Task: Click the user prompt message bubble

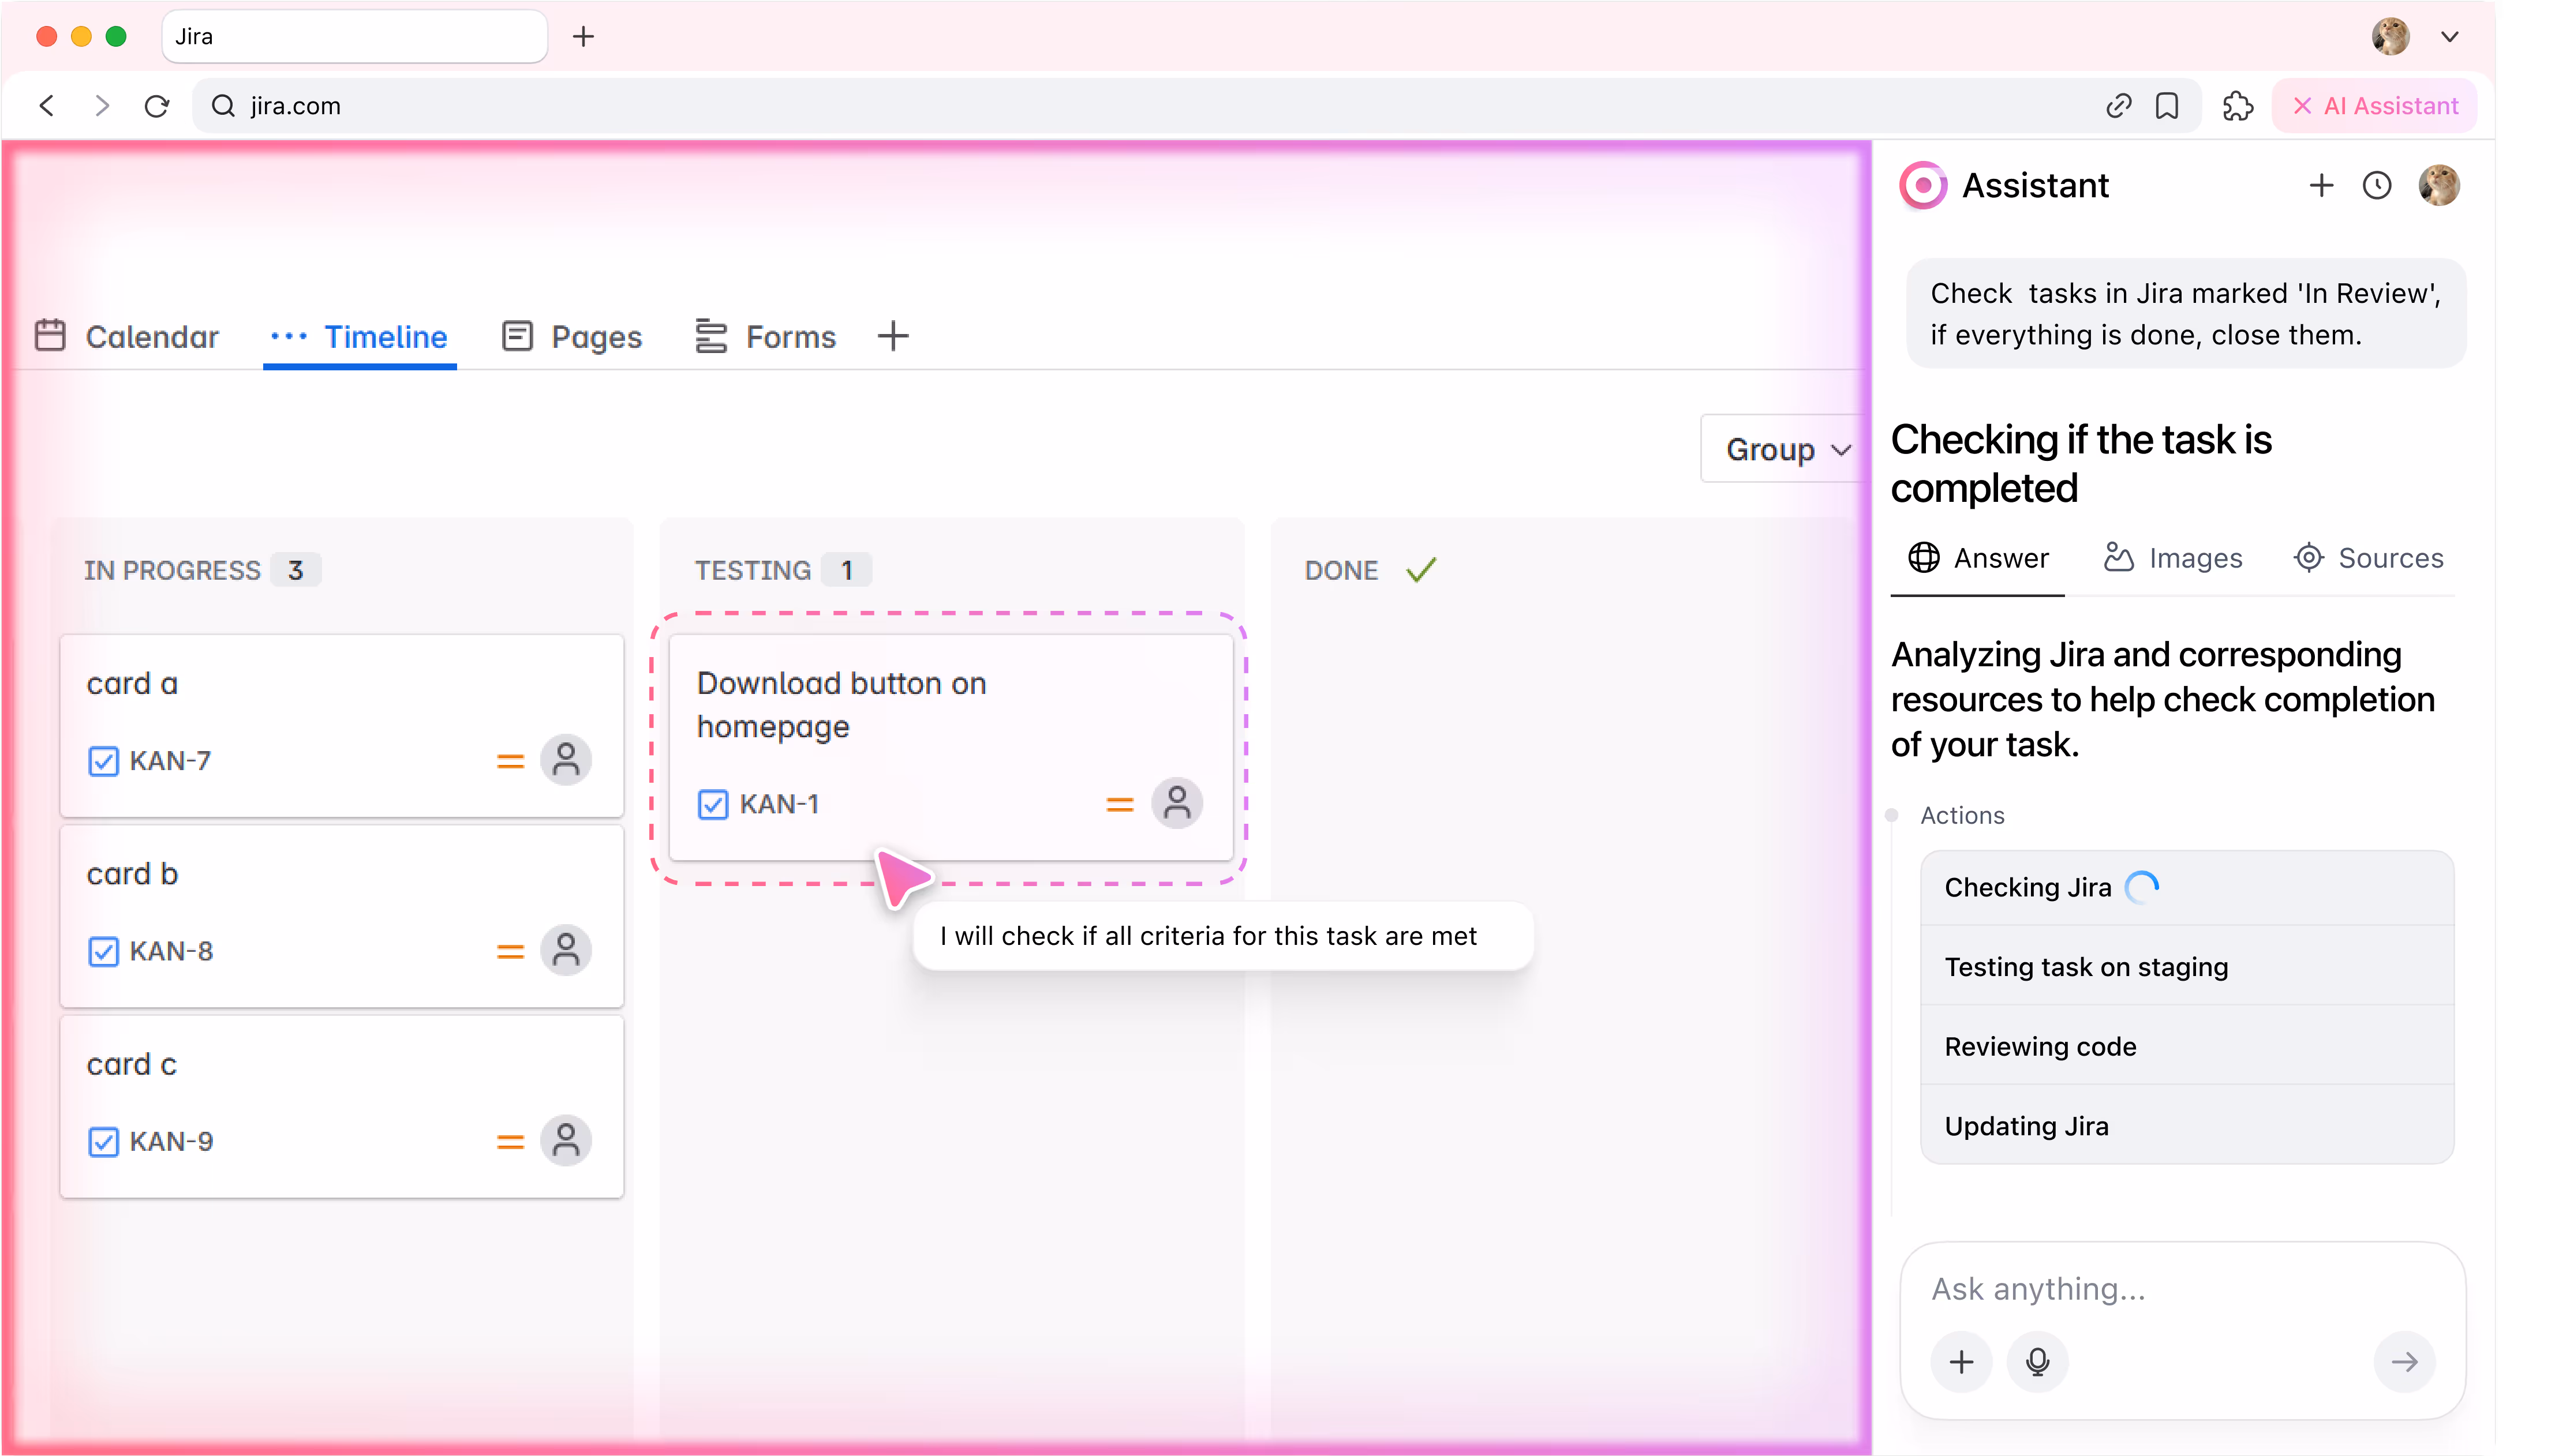Action: [2185, 314]
